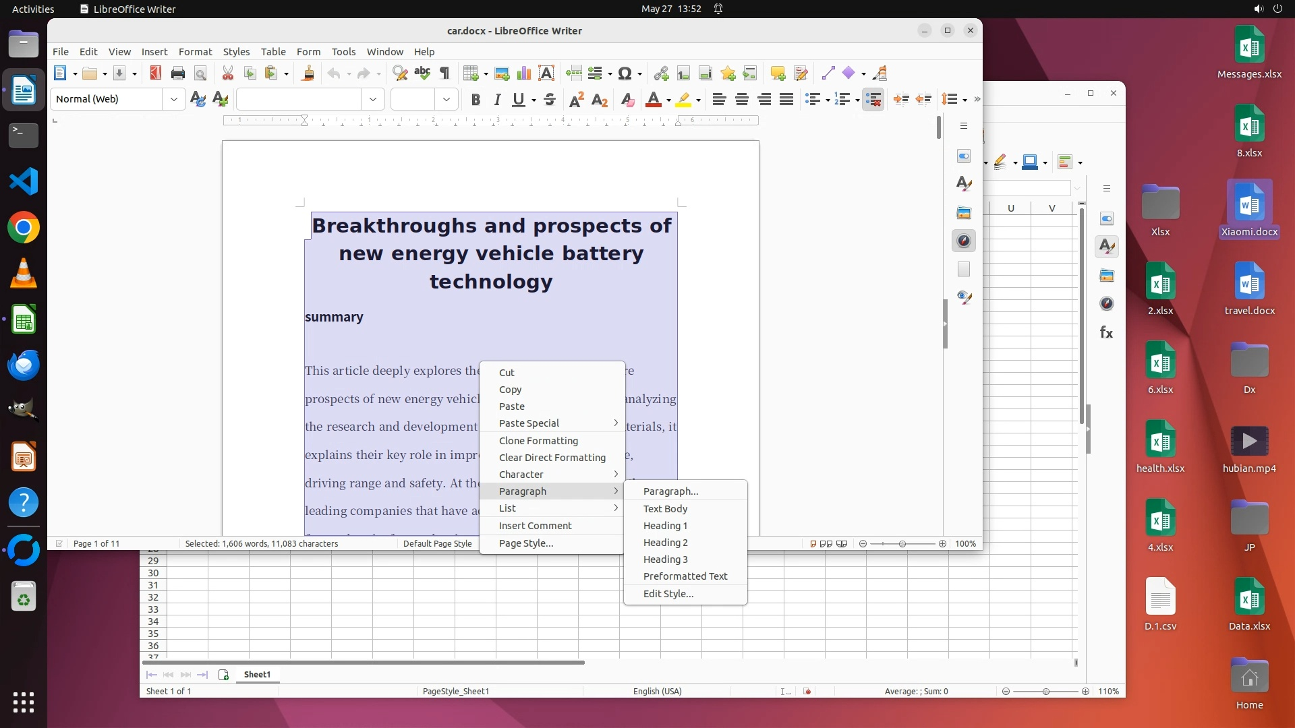This screenshot has height=728, width=1295.
Task: Toggle Italic formatting
Action: pyautogui.click(x=497, y=100)
